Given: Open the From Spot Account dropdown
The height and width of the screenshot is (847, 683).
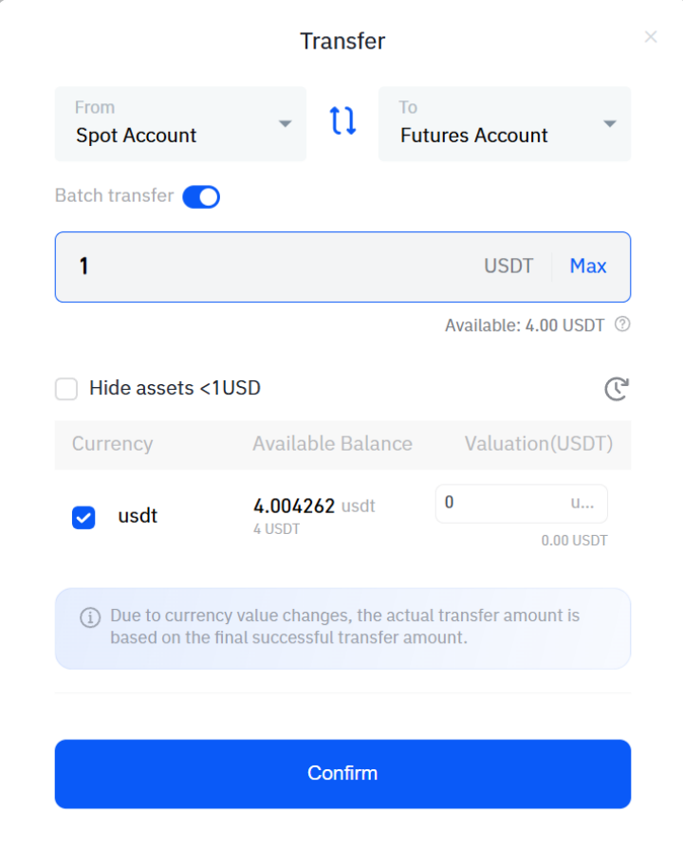Looking at the screenshot, I should 180,123.
